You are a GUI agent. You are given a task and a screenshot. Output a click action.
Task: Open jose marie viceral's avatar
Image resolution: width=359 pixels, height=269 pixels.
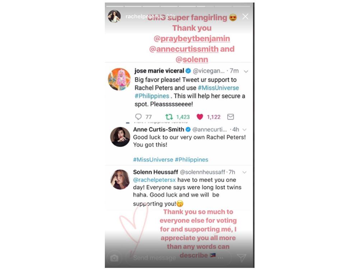[x=119, y=79]
